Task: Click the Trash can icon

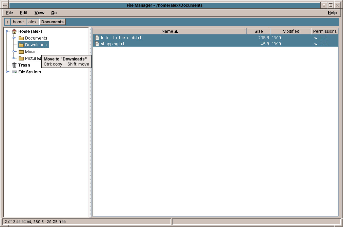Action: 15,65
